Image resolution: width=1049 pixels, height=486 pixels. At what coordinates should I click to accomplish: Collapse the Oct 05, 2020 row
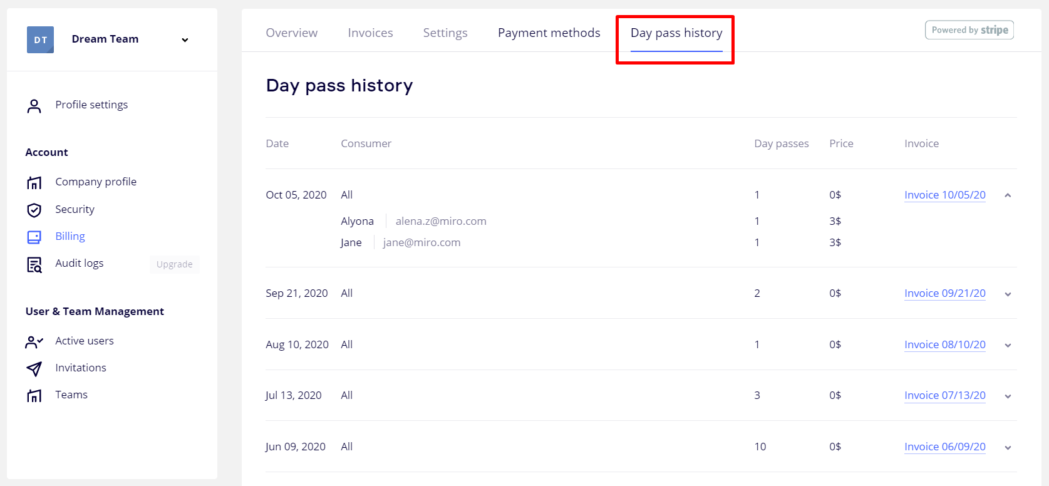pyautogui.click(x=1008, y=195)
